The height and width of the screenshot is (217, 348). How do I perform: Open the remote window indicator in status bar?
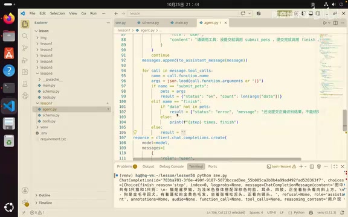point(24,213)
